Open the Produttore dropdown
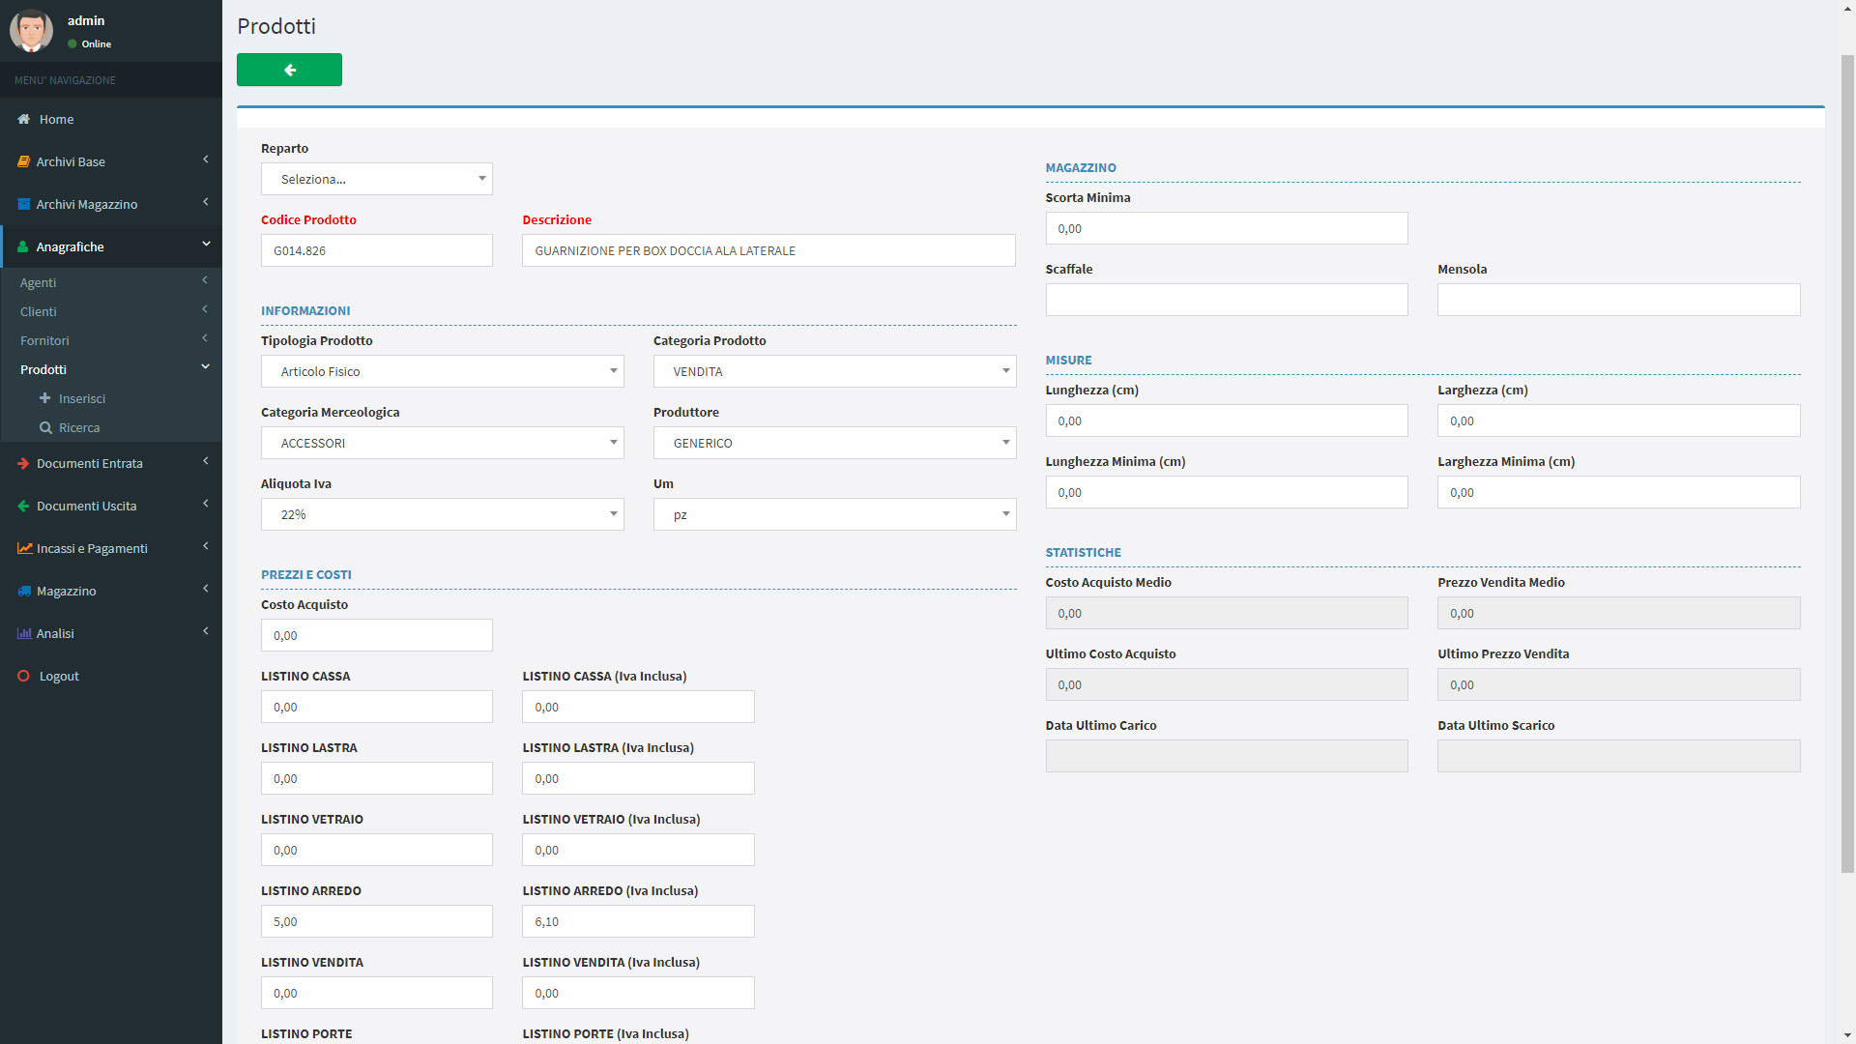Image resolution: width=1856 pixels, height=1044 pixels. coord(835,443)
